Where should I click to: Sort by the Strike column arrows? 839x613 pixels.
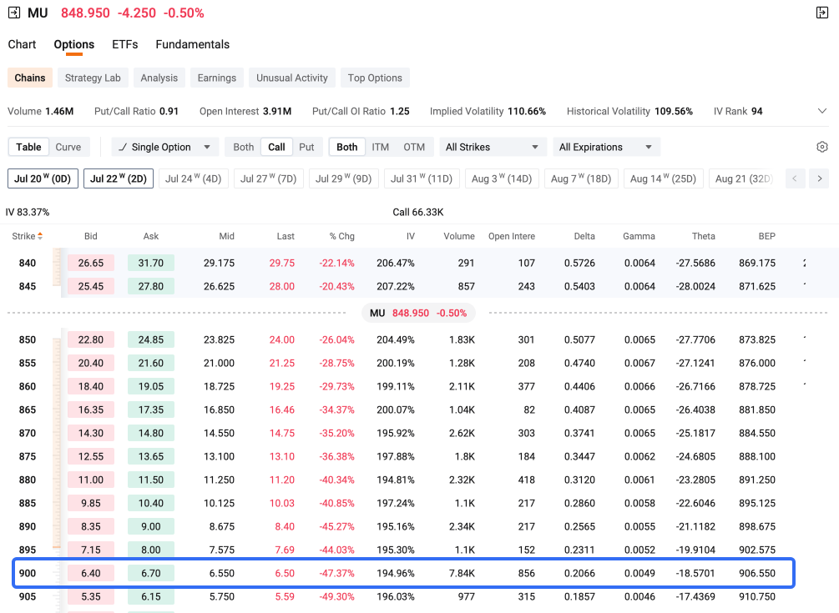point(40,236)
